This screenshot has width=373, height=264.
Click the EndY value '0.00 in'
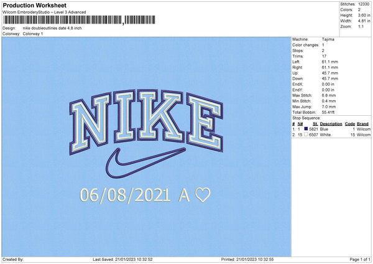(x=328, y=90)
